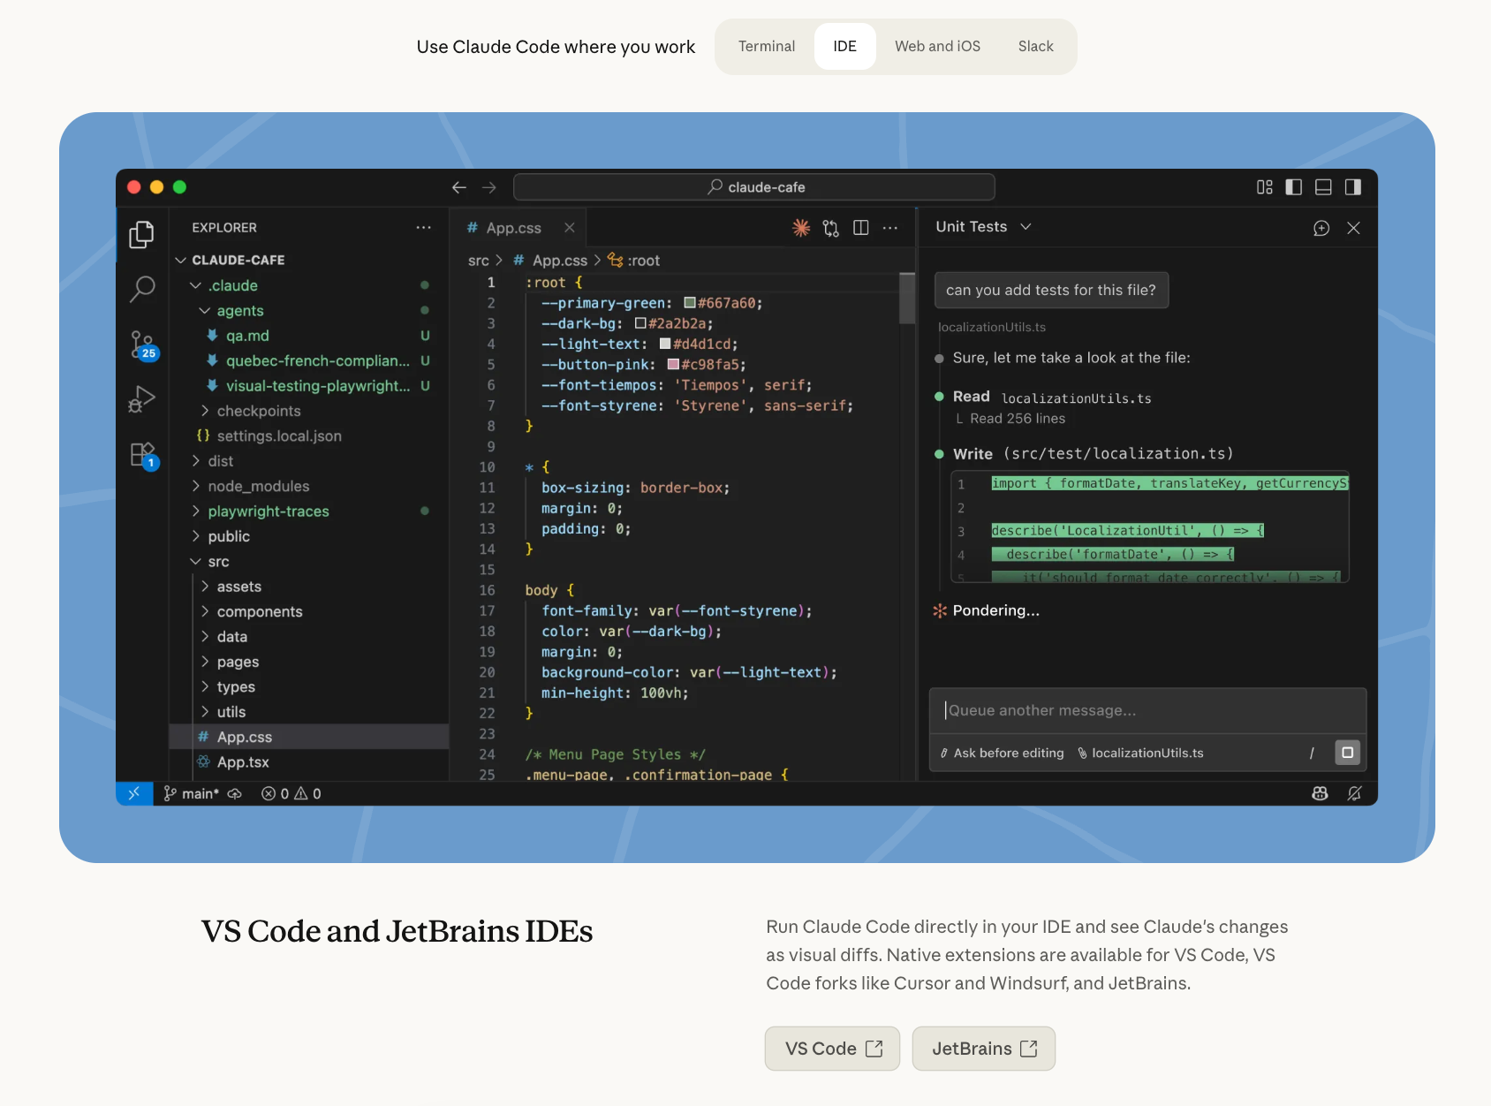Switch to the Web and iOS tab

(937, 47)
